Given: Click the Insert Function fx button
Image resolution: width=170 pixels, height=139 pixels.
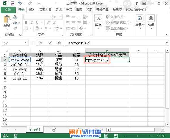Looking at the screenshot, I should pyautogui.click(x=59, y=43).
